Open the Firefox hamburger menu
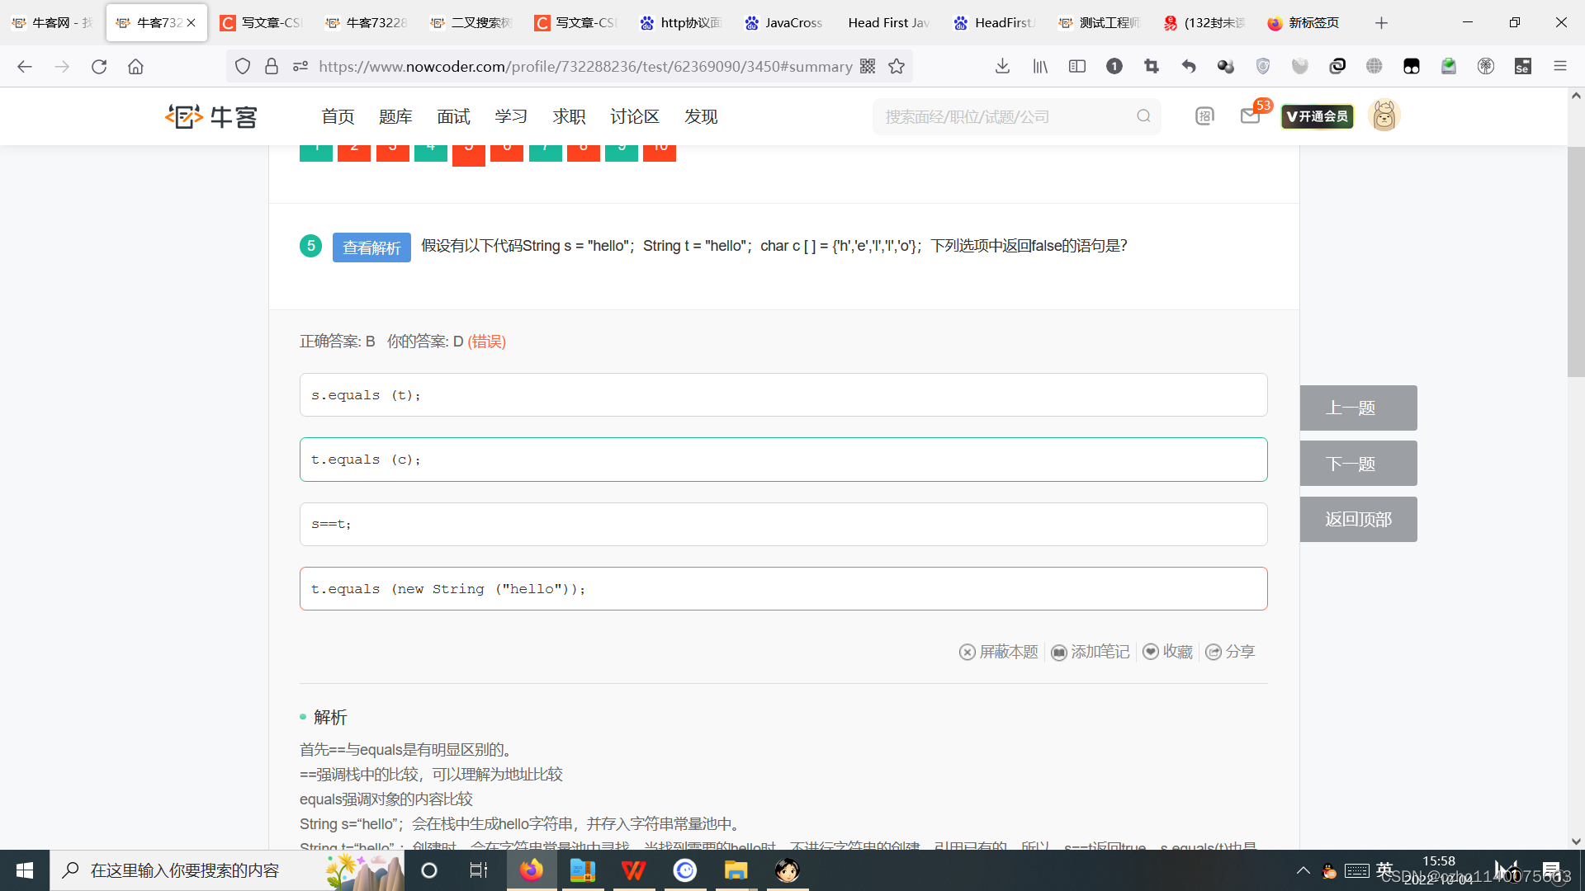Screen dimensions: 1585x891 point(1560,66)
